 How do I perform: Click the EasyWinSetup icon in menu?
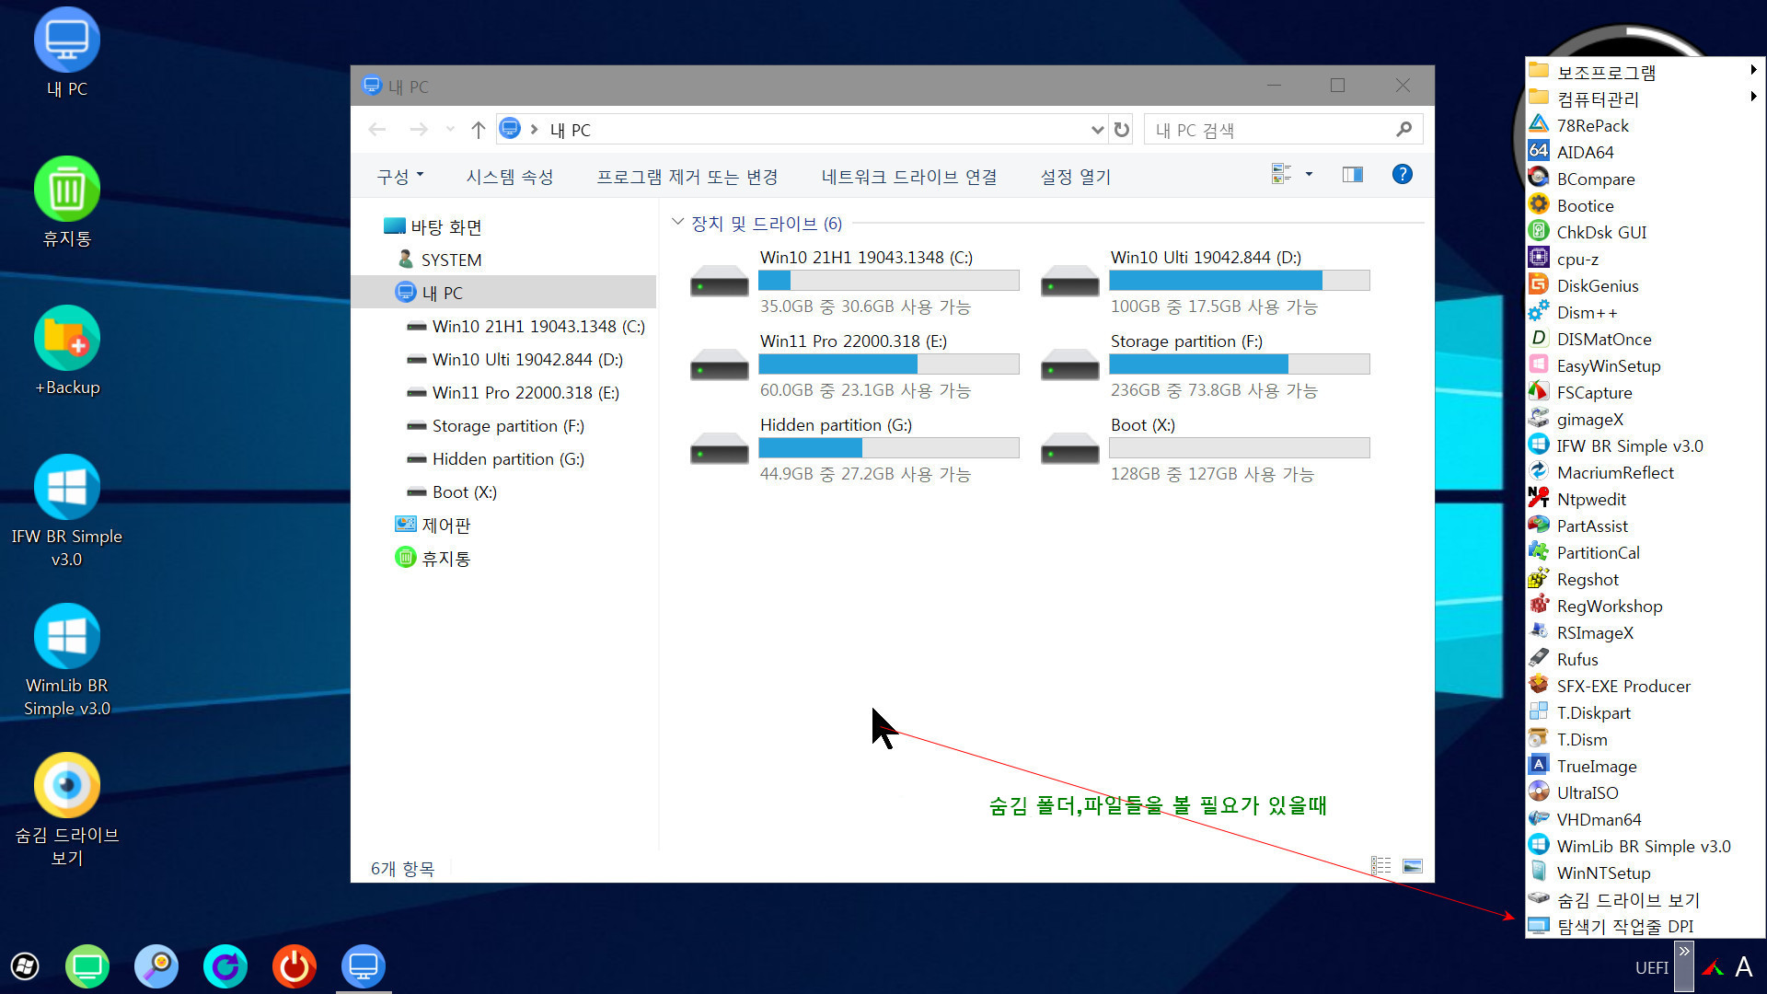(x=1539, y=365)
